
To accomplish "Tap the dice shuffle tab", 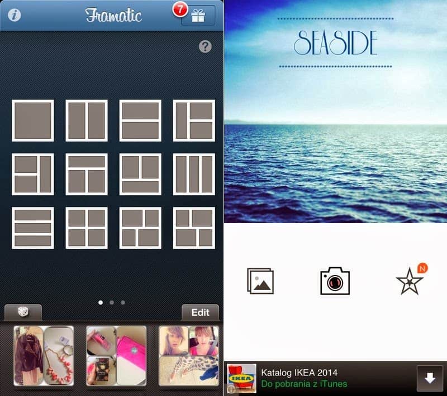I will [x=23, y=312].
